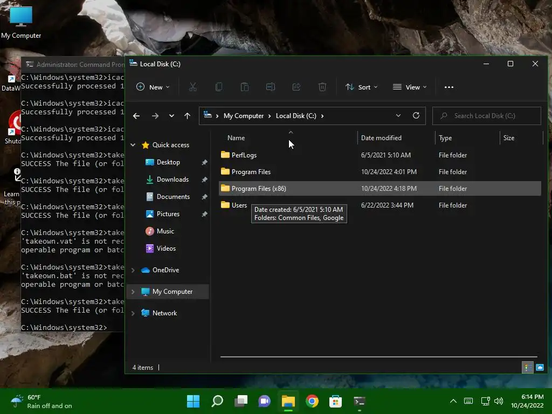The width and height of the screenshot is (552, 414).
Task: Expand My Computer in navigation pane
Action: coord(133,292)
